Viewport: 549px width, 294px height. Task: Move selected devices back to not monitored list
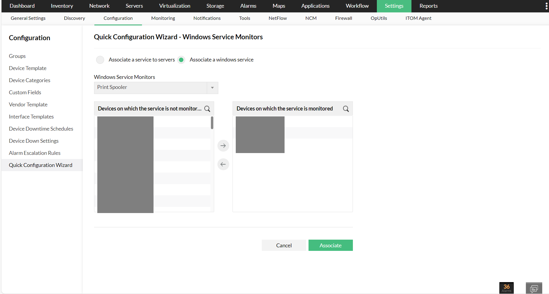(223, 164)
